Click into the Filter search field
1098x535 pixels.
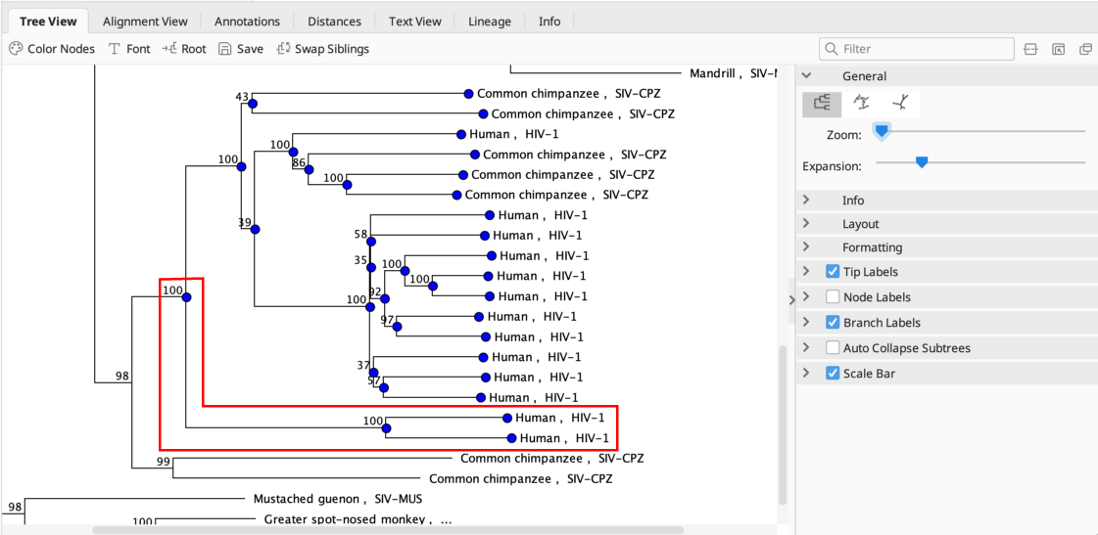(921, 49)
